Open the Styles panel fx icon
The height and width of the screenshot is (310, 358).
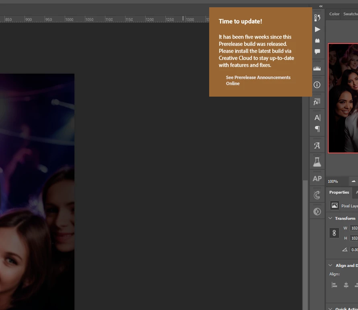pos(317,102)
